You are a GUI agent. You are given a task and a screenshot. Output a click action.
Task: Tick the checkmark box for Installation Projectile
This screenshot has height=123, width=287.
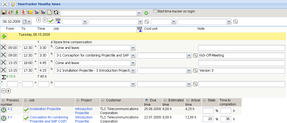coord(26,110)
